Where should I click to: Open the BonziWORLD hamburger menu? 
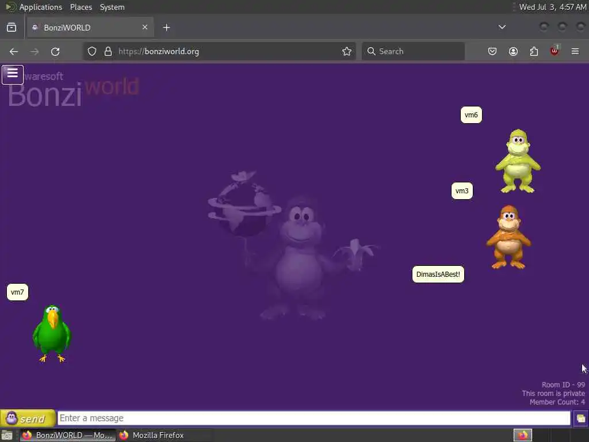click(x=13, y=74)
